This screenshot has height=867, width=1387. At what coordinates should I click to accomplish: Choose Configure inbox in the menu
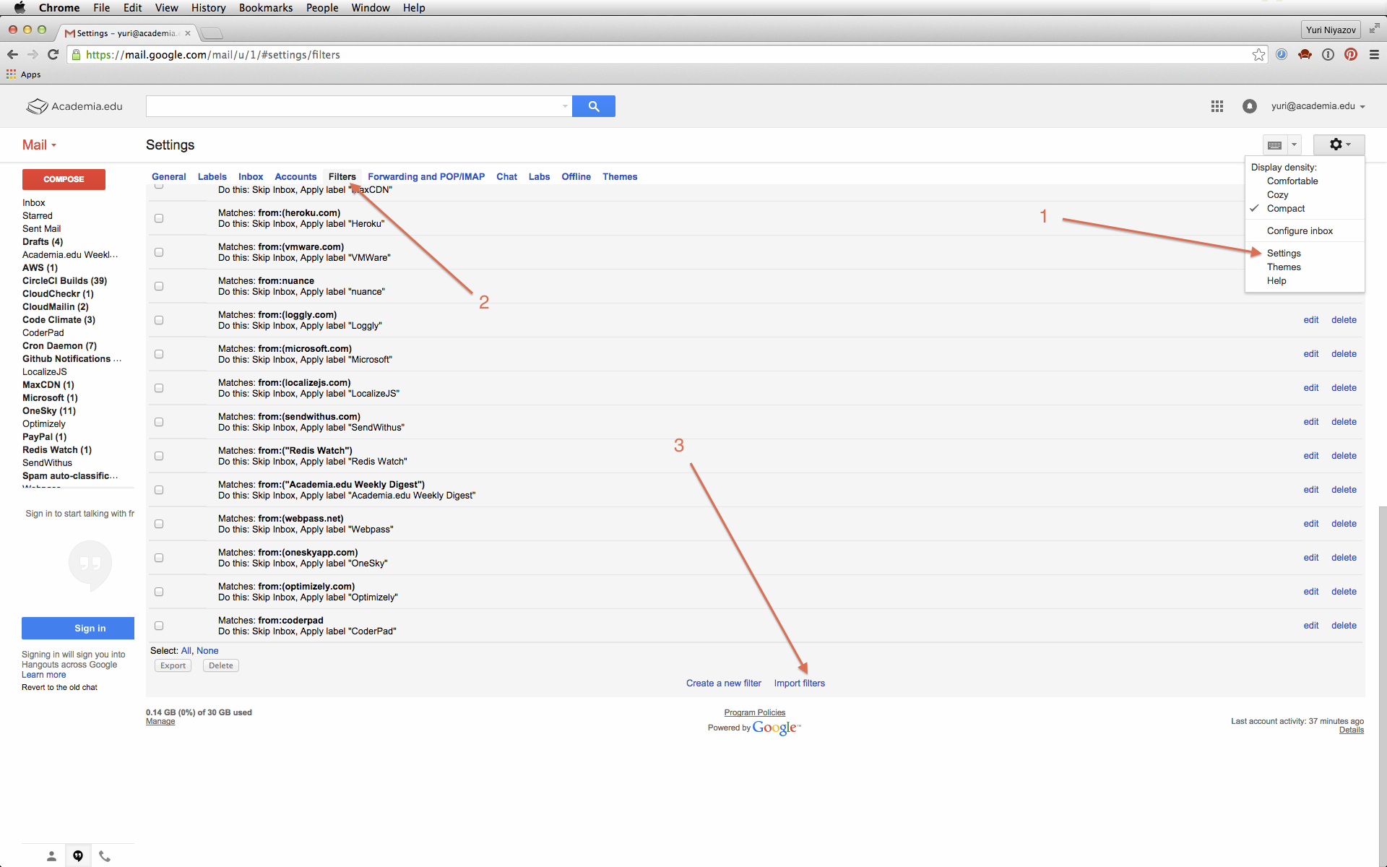1300,231
